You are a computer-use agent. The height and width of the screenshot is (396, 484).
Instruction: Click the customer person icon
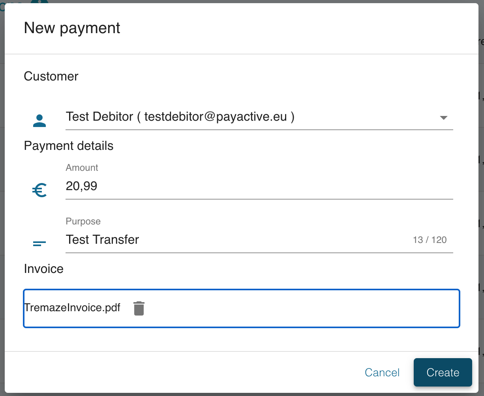tap(39, 120)
